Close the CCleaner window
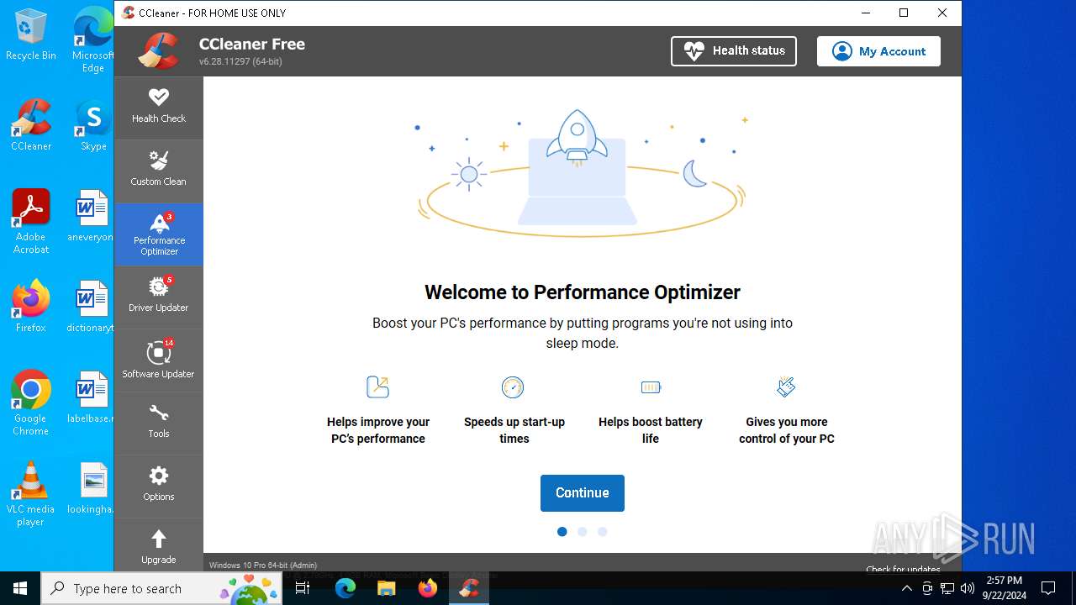The height and width of the screenshot is (605, 1076). [942, 13]
